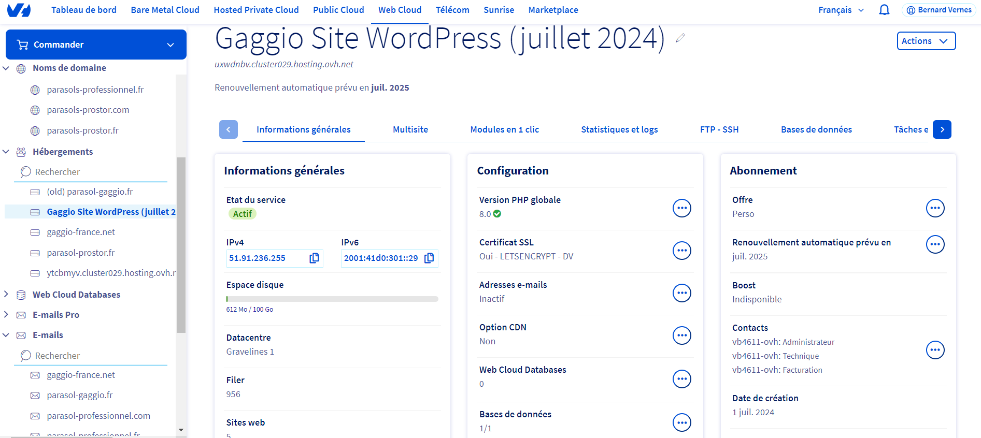Click the pencil icon to rename hosting
Image resolution: width=981 pixels, height=438 pixels.
[x=680, y=38]
